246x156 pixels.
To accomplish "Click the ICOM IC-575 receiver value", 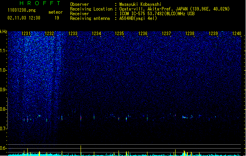I will click(157, 14).
